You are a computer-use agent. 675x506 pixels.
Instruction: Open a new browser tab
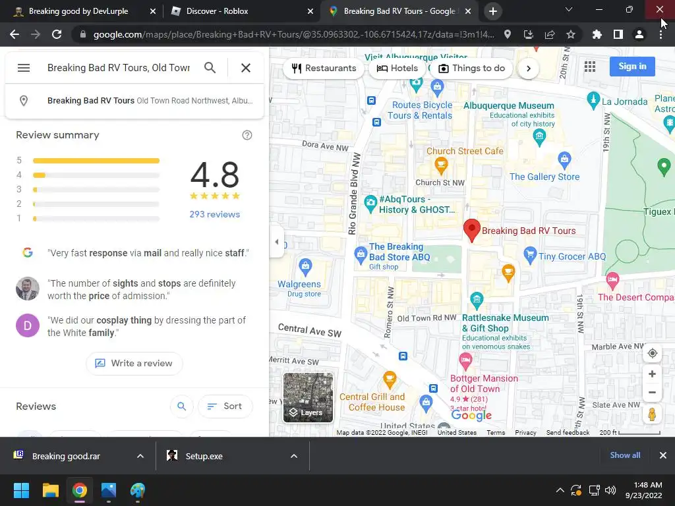[x=493, y=12]
